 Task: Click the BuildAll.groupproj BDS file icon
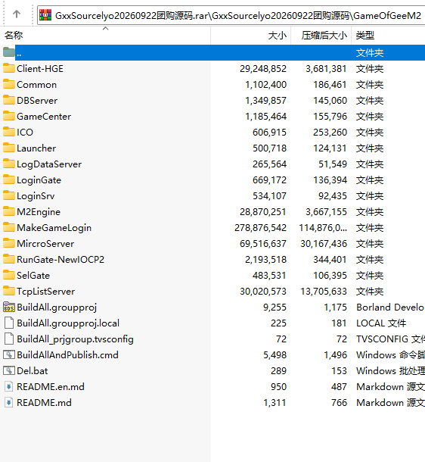9,307
